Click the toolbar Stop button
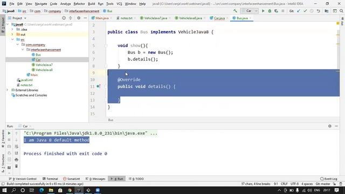The height and width of the screenshot is (194, 345). 282,11
